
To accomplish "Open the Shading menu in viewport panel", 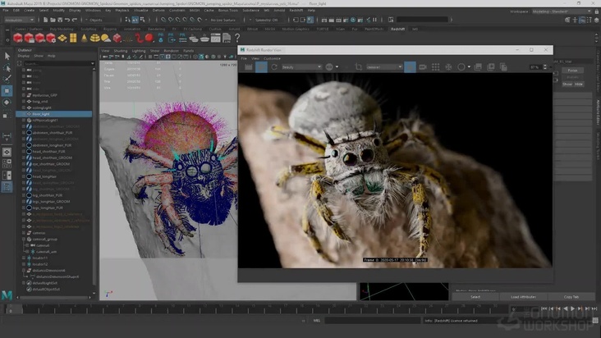I will 121,51.
